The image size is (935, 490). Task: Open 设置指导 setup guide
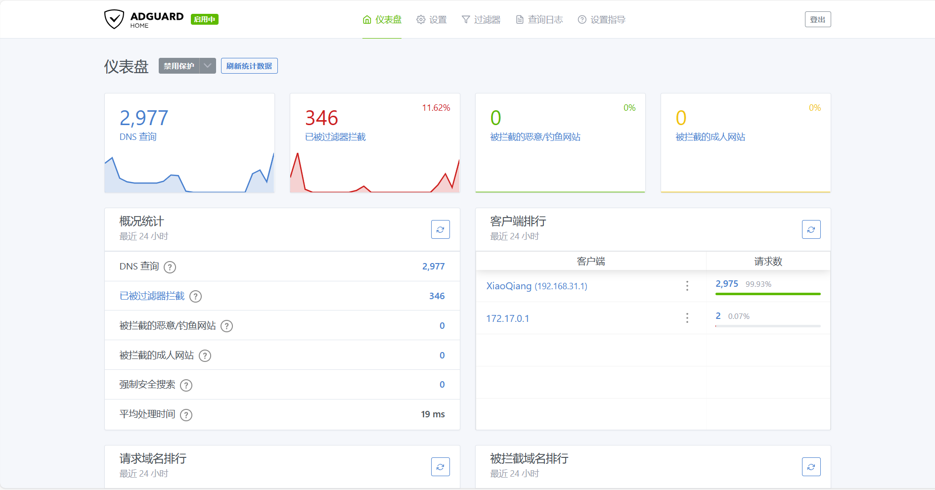pyautogui.click(x=602, y=20)
